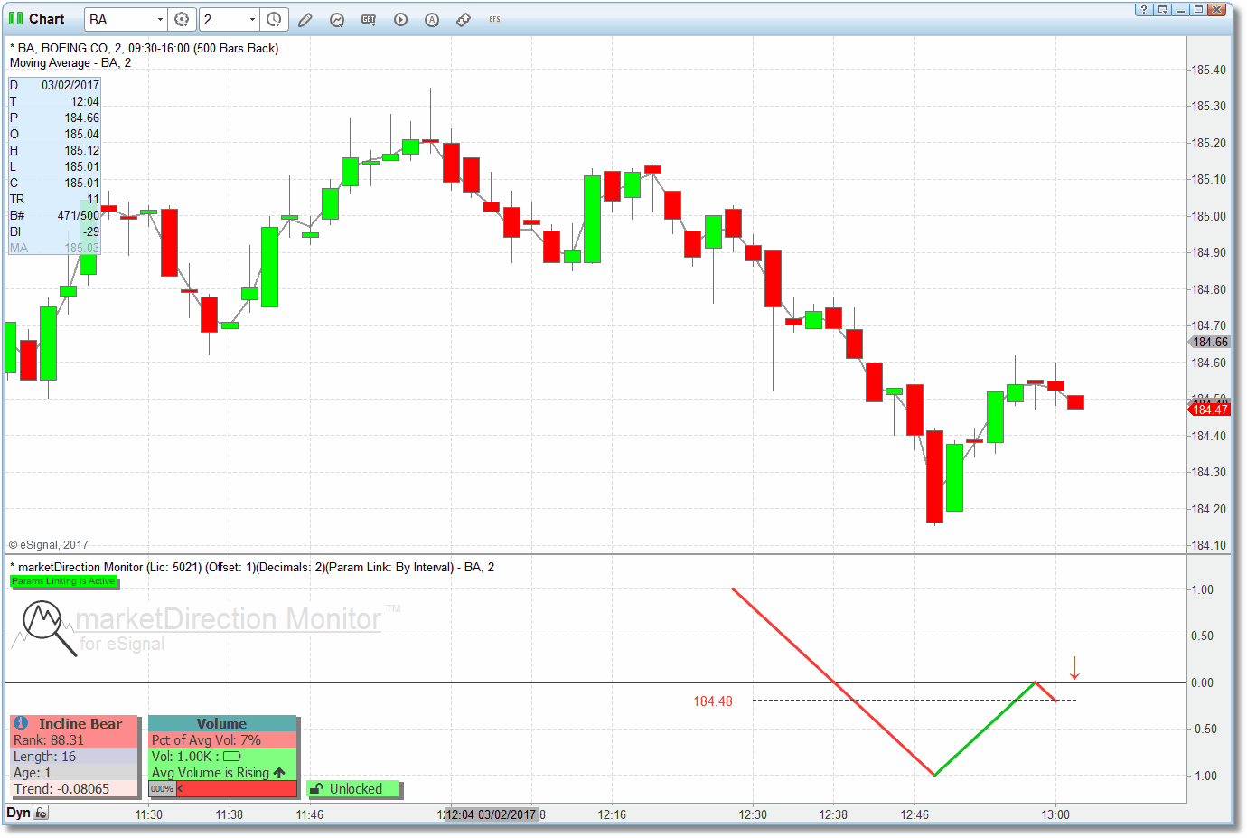Click the data window high value 185.12
The height and width of the screenshot is (838, 1247).
pos(81,150)
